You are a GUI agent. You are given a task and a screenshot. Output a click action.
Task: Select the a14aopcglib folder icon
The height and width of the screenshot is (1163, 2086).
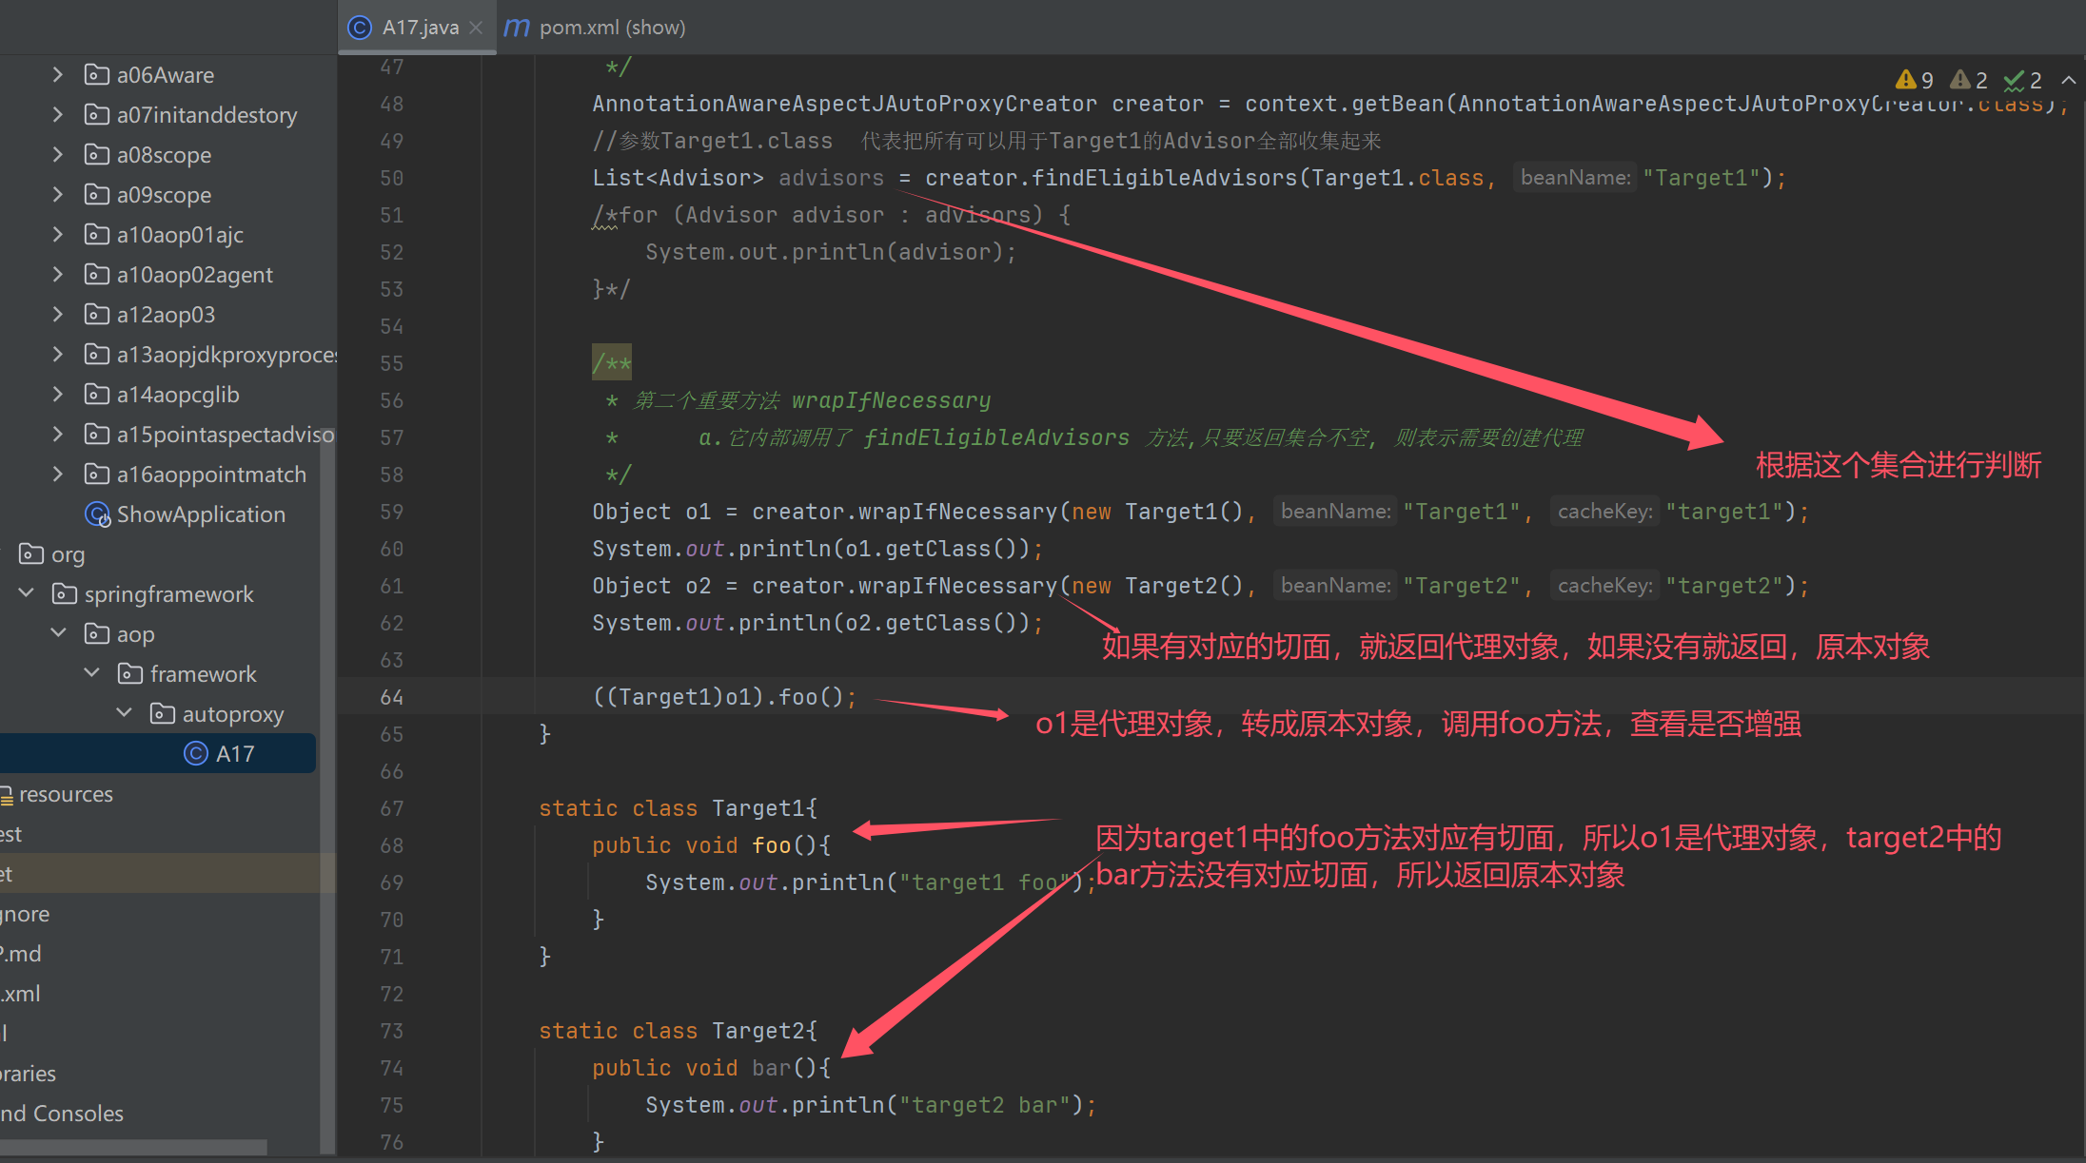click(x=96, y=394)
